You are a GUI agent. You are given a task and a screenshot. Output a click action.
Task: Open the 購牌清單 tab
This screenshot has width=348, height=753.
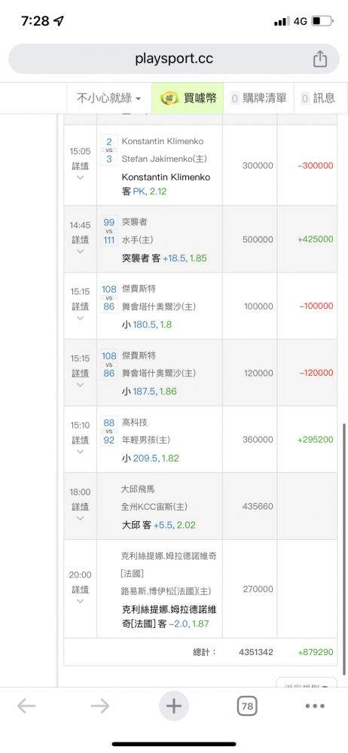click(258, 99)
